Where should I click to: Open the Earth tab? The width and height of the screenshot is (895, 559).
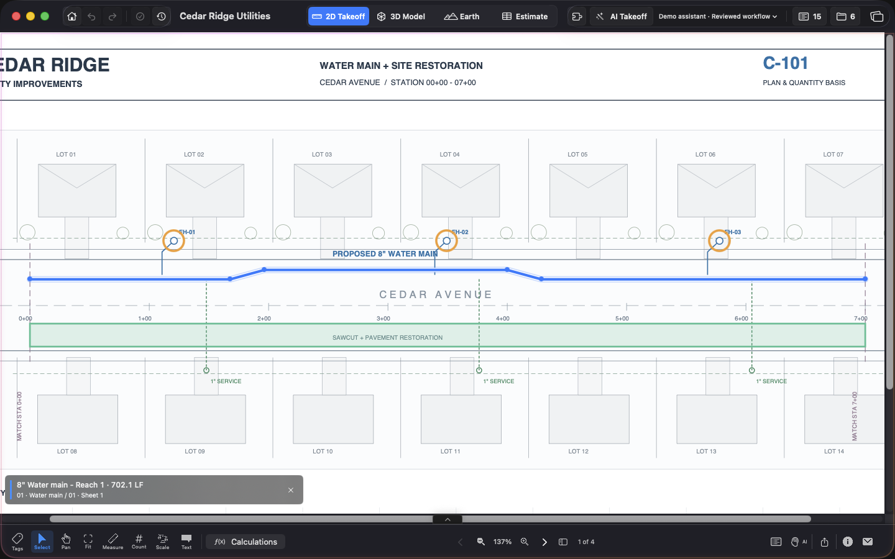[x=462, y=17]
